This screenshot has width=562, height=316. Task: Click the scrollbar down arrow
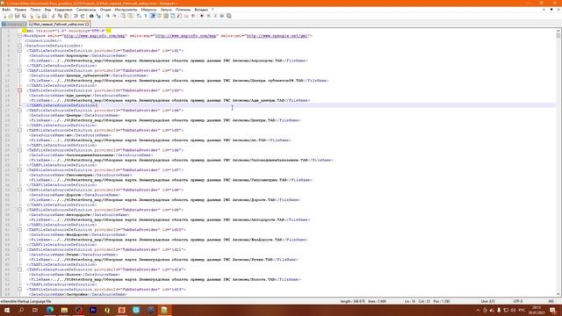558,294
